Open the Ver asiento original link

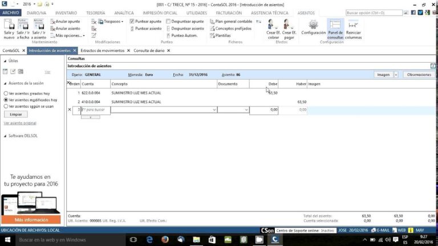20,123
